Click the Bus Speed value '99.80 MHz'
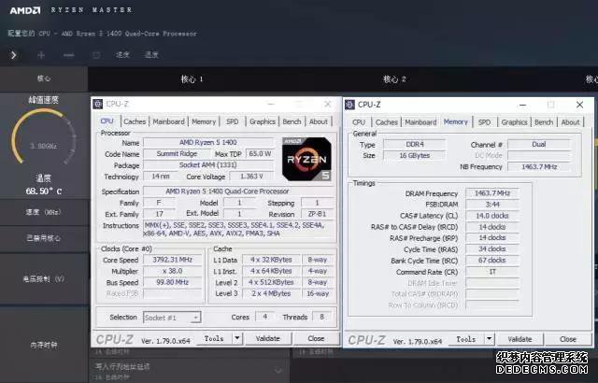Image resolution: width=598 pixels, height=383 pixels. tap(172, 282)
